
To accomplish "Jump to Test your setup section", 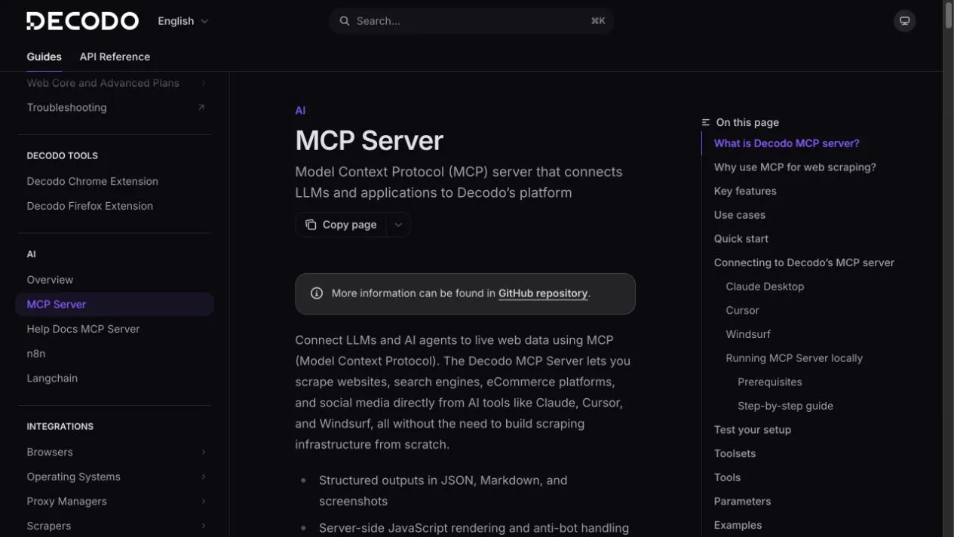I will [753, 430].
